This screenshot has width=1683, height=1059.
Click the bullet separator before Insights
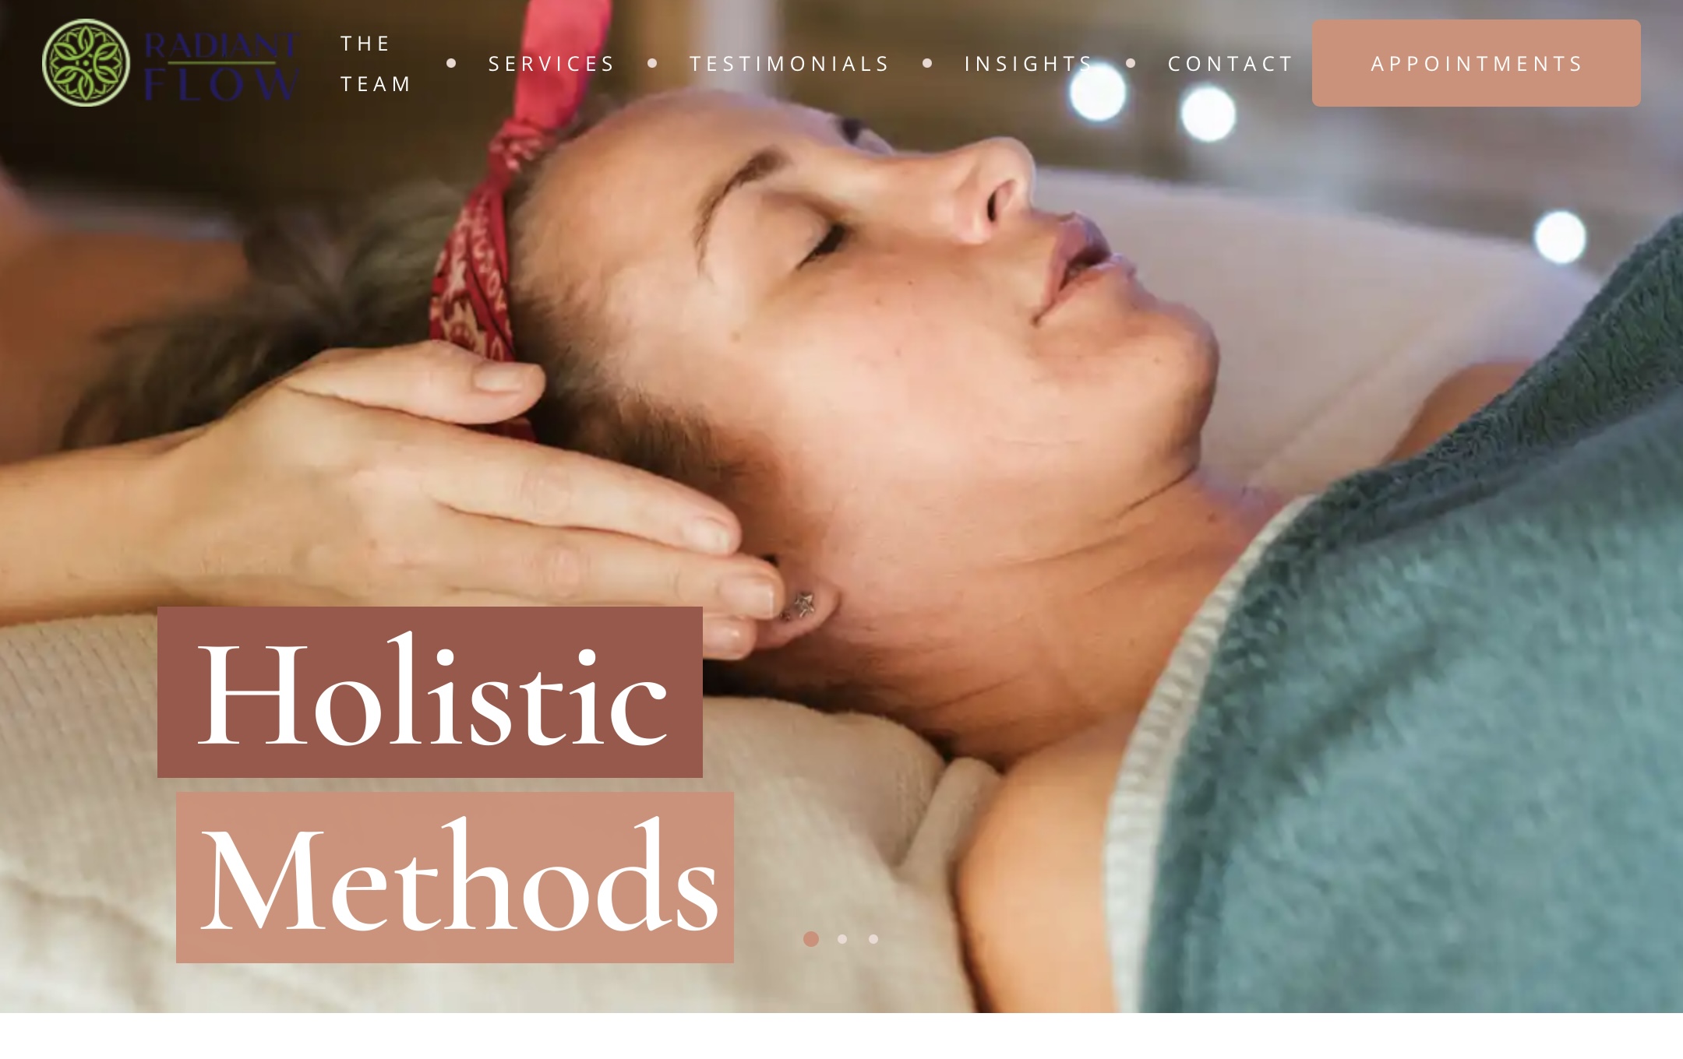927,63
